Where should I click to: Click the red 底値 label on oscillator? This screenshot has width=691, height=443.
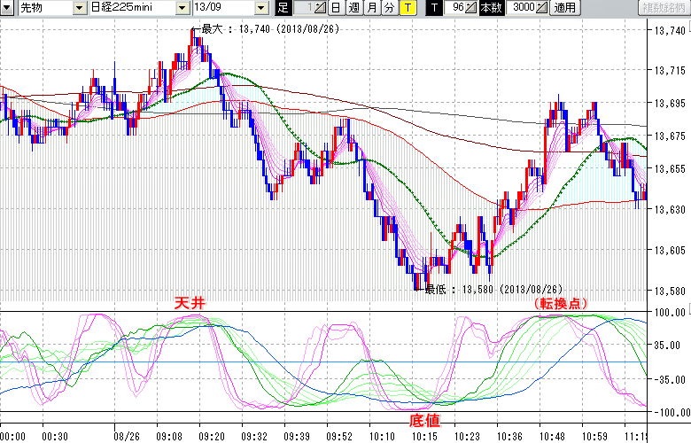pos(423,419)
